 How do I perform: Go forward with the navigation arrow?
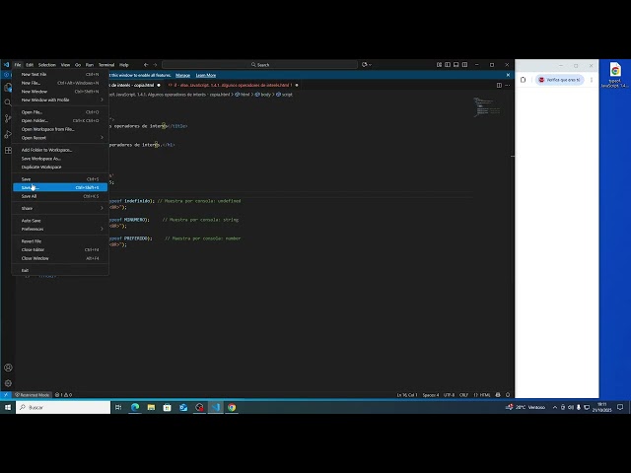[155, 64]
